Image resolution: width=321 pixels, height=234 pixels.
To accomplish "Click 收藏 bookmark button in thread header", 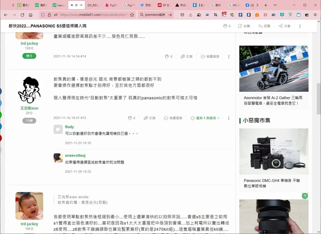I will click(244, 26).
